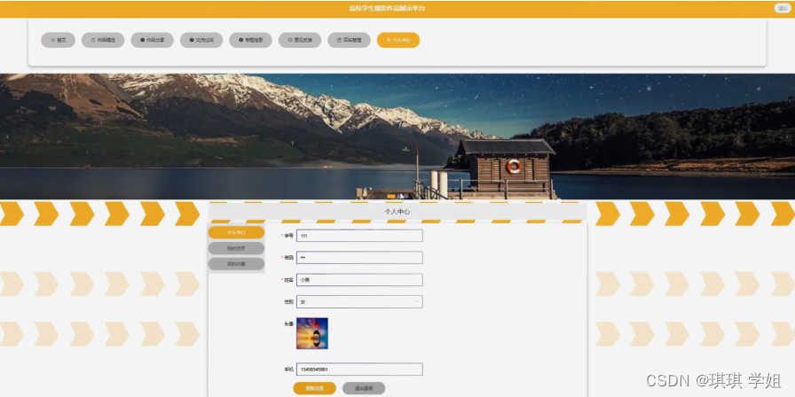Focus the 密码 password field
The height and width of the screenshot is (397, 795).
[359, 258]
